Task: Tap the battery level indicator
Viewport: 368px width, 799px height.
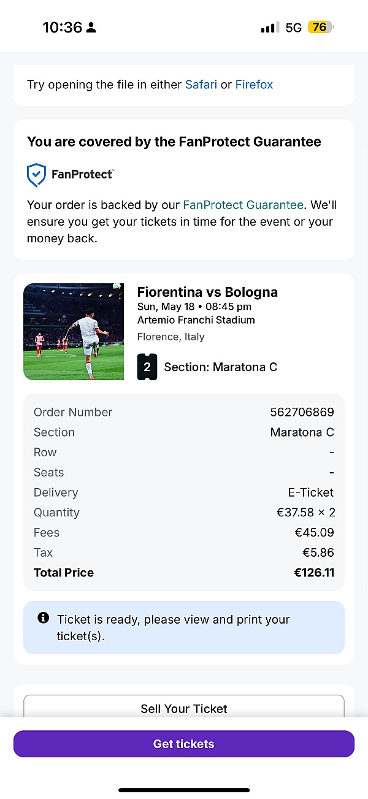Action: pyautogui.click(x=321, y=28)
